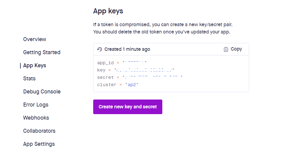Select App Keys in the sidebar

(x=35, y=65)
